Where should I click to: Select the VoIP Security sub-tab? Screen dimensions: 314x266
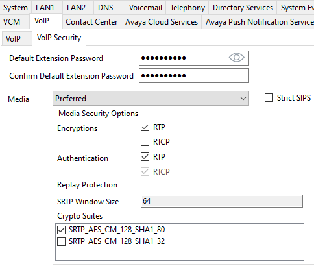59,38
